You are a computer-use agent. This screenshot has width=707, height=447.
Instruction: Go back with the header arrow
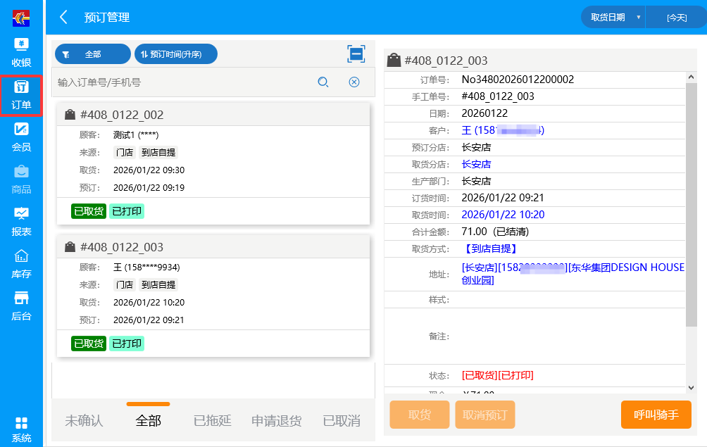(x=63, y=18)
